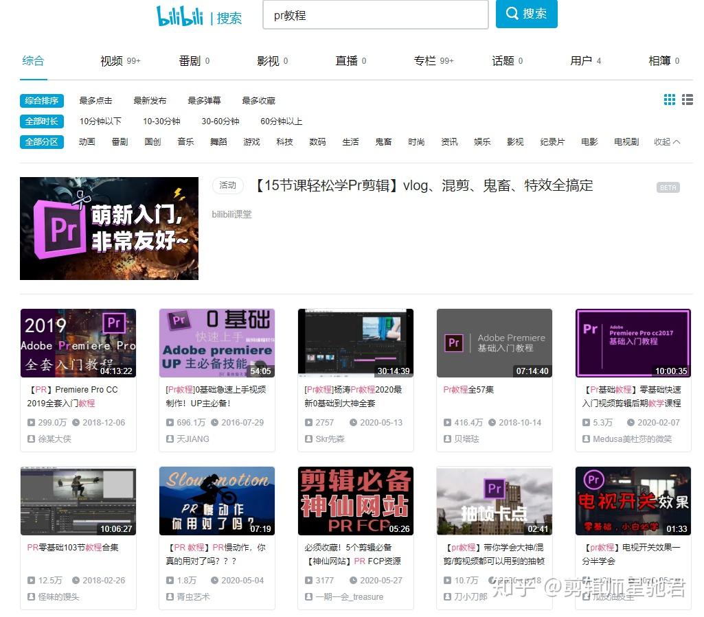Select 科技 category filter
The width and height of the screenshot is (704, 617).
(284, 142)
